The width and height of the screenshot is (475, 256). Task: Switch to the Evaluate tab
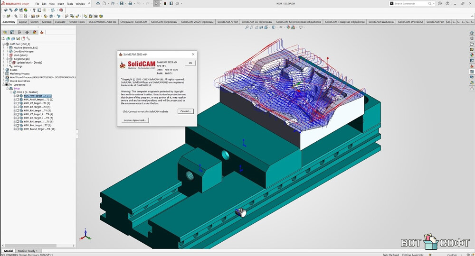point(60,22)
